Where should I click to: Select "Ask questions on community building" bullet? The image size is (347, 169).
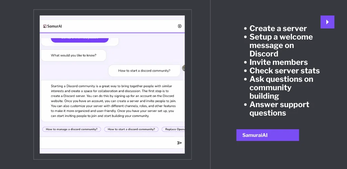(281, 88)
